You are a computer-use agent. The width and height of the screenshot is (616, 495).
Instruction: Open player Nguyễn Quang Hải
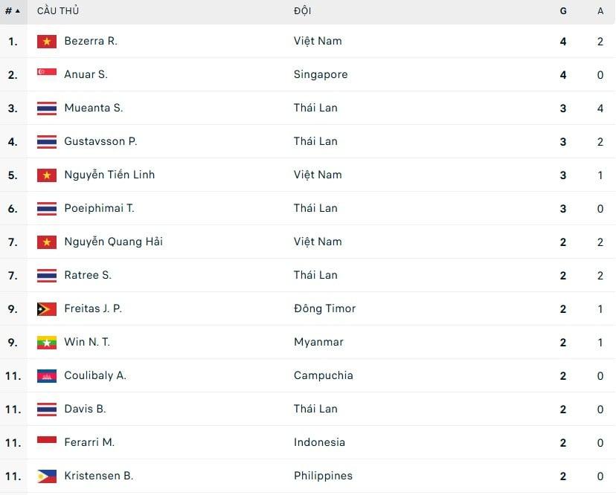click(114, 242)
